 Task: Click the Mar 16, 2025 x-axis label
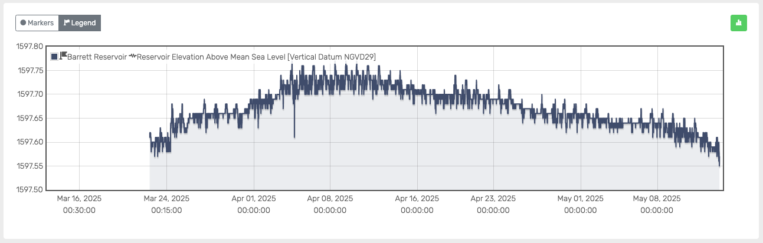[78, 199]
